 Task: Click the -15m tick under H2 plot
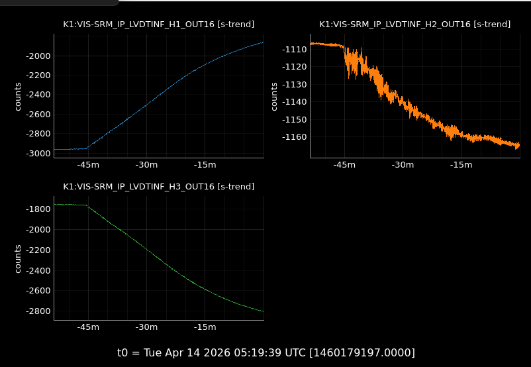pyautogui.click(x=461, y=165)
